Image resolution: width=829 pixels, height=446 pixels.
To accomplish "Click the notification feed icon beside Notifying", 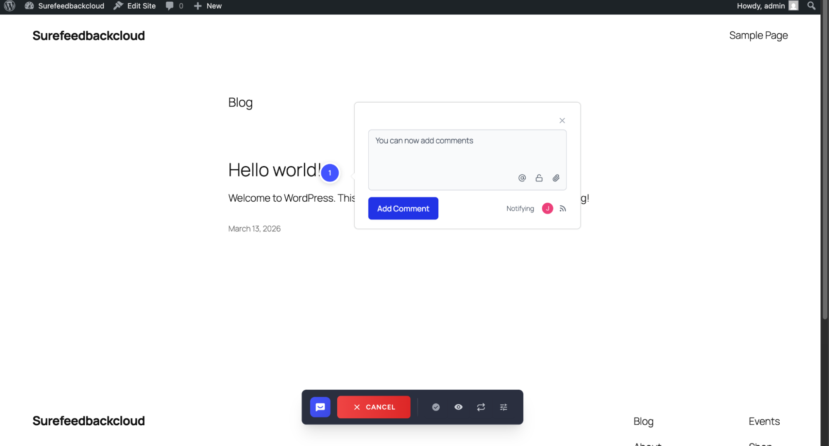I will pos(562,209).
